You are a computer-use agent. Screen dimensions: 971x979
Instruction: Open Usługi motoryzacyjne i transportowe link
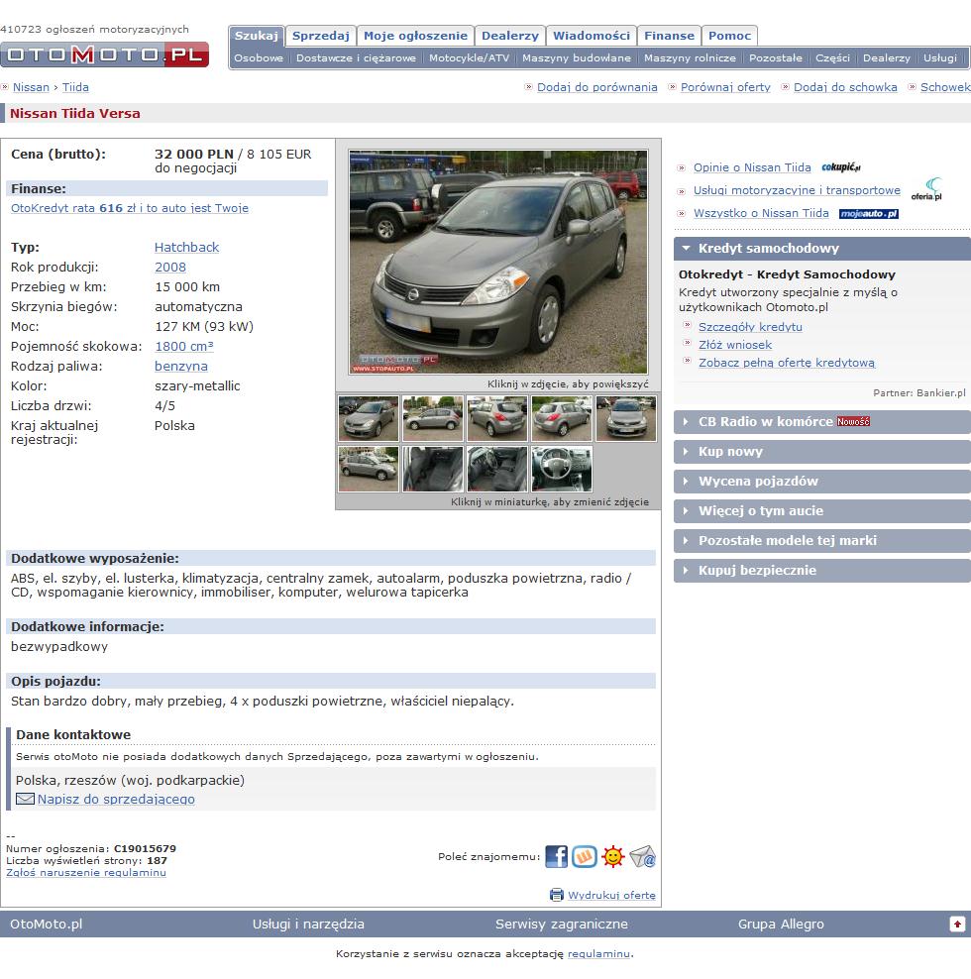tap(797, 190)
